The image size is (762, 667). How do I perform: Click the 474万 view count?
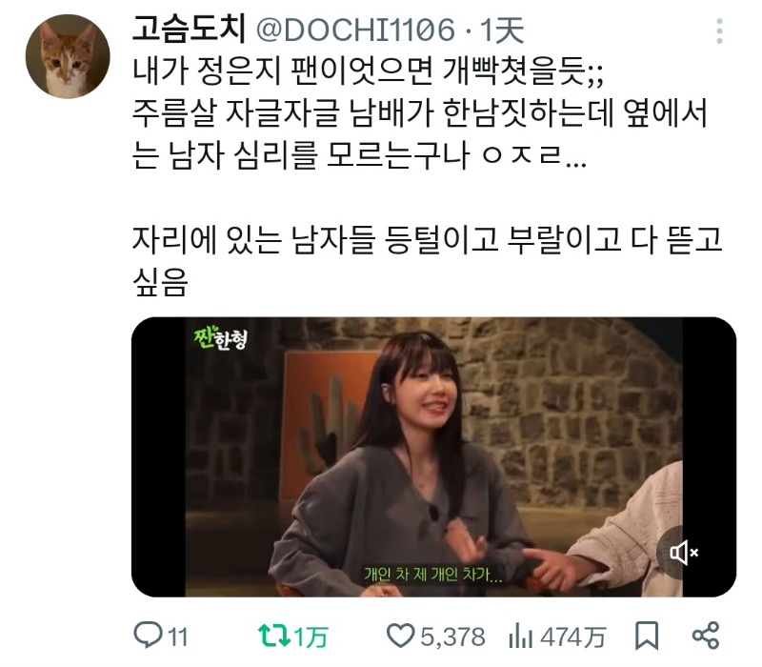573,637
